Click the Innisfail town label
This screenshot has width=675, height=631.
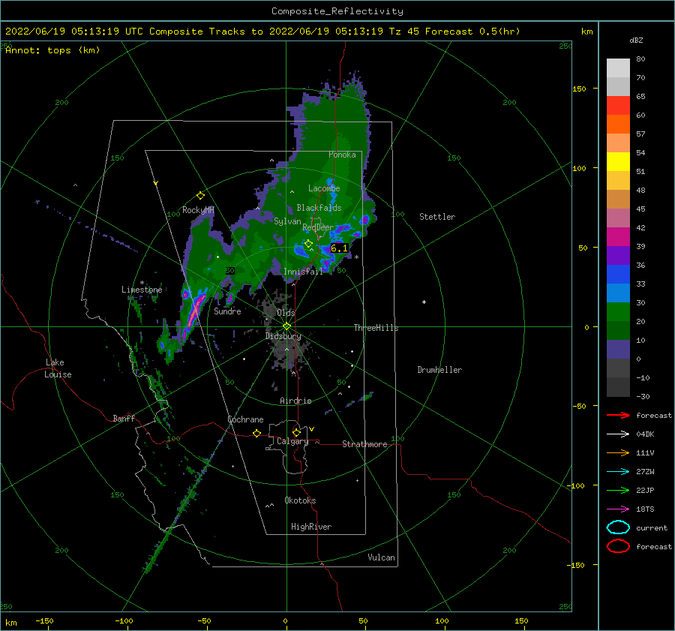coord(303,272)
